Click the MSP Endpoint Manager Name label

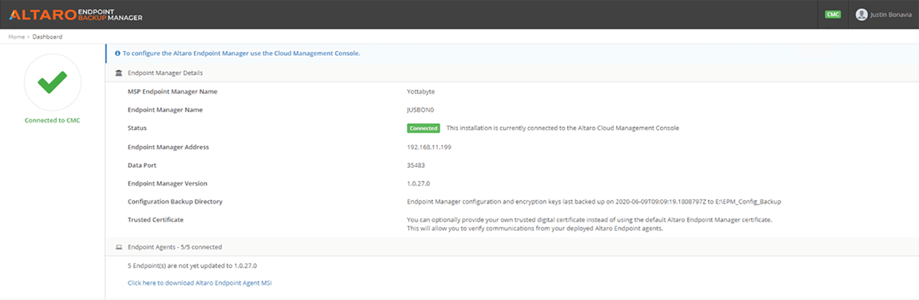(172, 91)
